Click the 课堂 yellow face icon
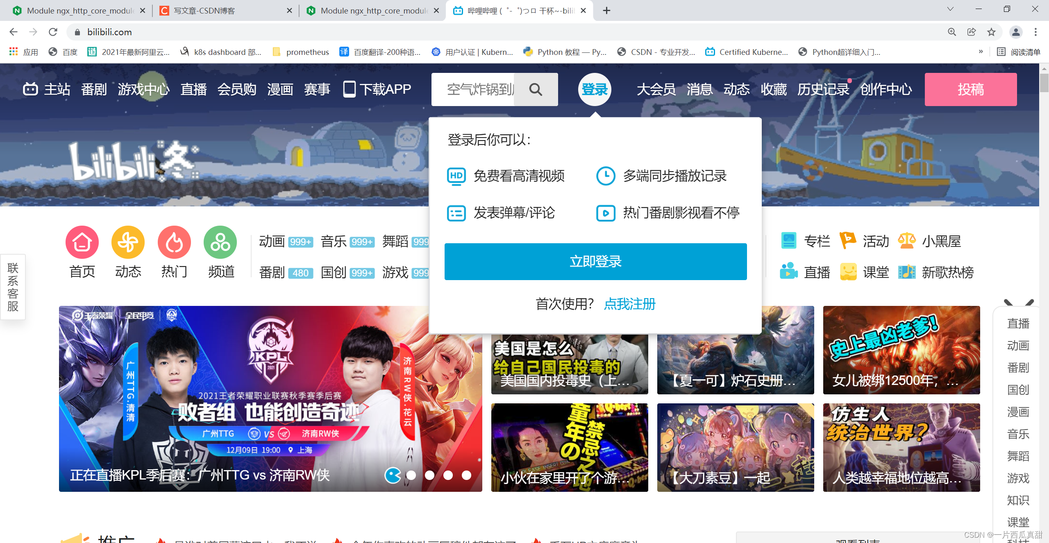Image resolution: width=1049 pixels, height=543 pixels. pos(848,271)
